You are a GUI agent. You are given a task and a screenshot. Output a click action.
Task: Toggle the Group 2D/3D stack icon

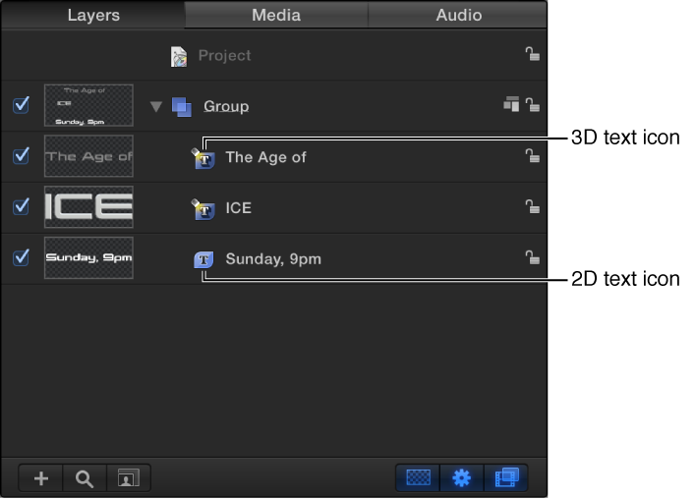[x=511, y=104]
